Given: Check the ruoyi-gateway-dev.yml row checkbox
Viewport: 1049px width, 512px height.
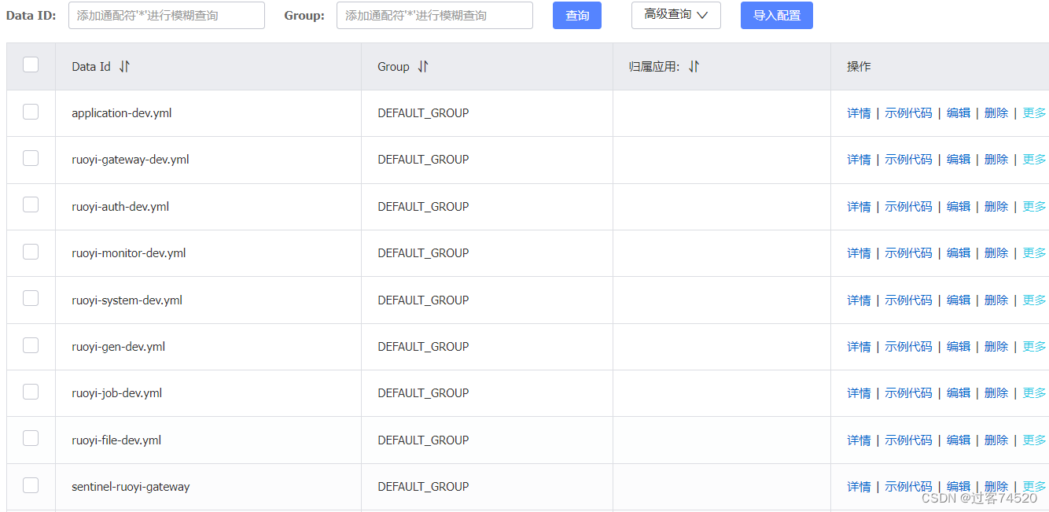Looking at the screenshot, I should (x=31, y=158).
